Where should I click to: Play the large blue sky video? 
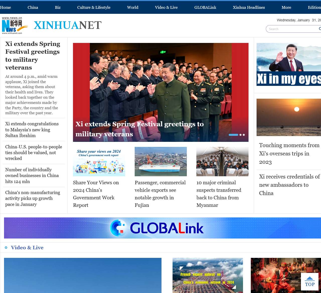[83, 275]
